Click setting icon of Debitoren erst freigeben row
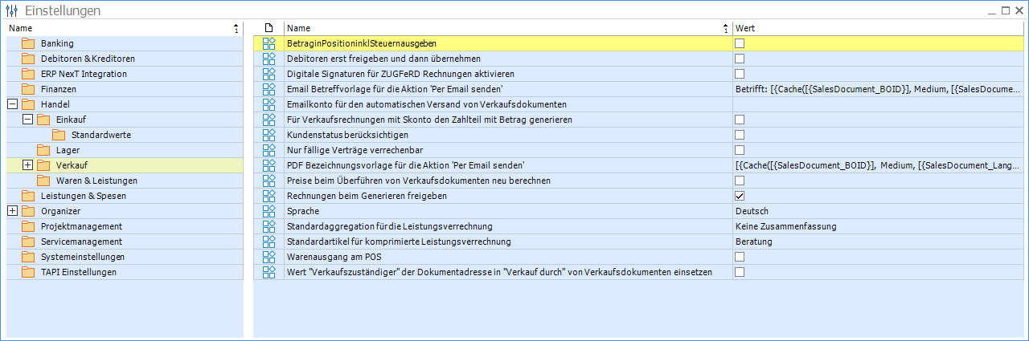Image resolution: width=1029 pixels, height=341 pixels. pos(269,59)
